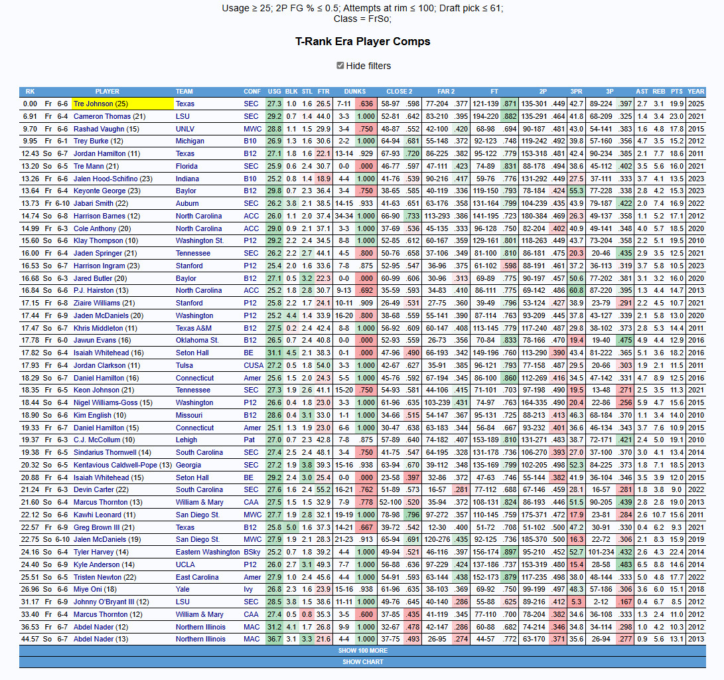The width and height of the screenshot is (724, 680).
Task: Click the UNLV team link
Action: 186,129
